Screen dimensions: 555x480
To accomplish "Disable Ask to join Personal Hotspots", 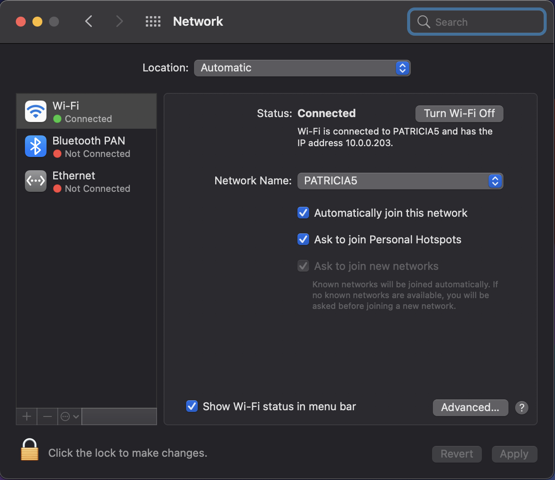I will coord(303,240).
